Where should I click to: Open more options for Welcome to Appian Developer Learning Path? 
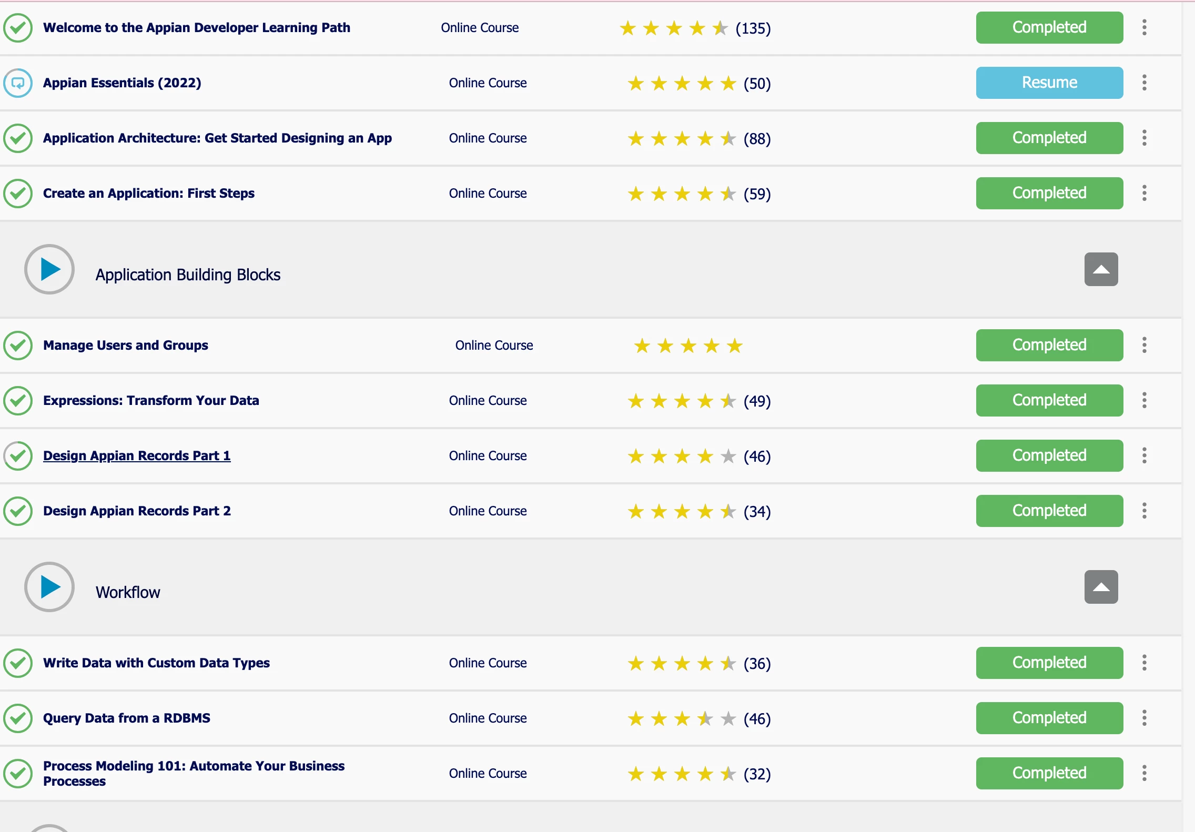pos(1145,27)
